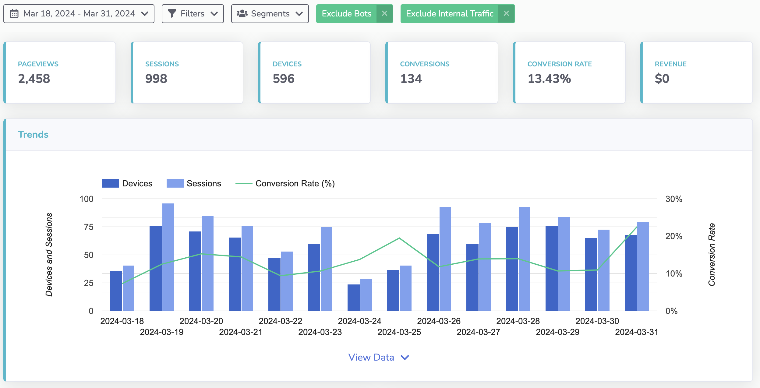Click the people icon on Segments
The height and width of the screenshot is (388, 760).
(242, 14)
